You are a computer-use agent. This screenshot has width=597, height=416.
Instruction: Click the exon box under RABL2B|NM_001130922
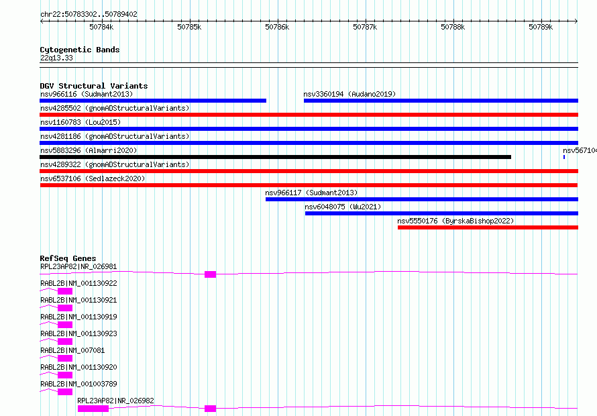[65, 291]
